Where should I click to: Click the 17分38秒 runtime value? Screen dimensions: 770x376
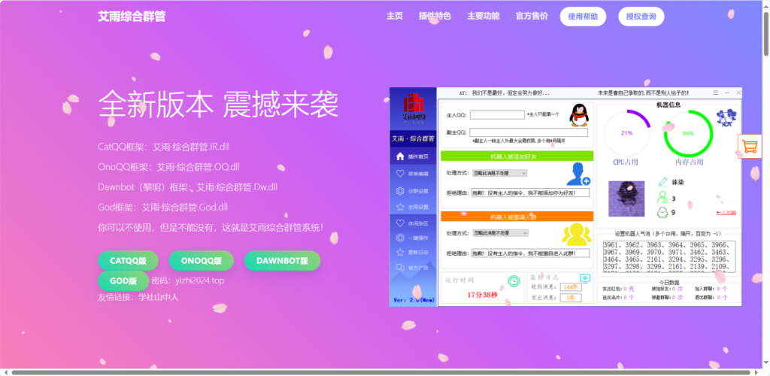click(482, 295)
